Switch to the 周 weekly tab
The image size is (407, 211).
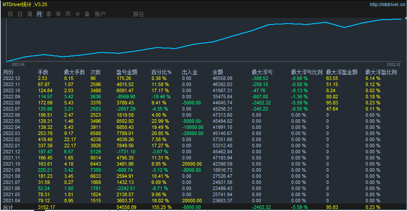coord(30,14)
